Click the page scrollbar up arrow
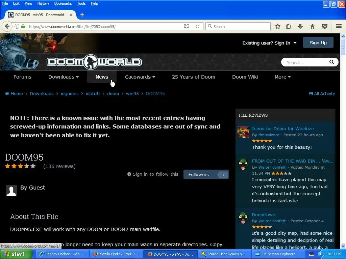This screenshot has height=259, width=346. 343,36
